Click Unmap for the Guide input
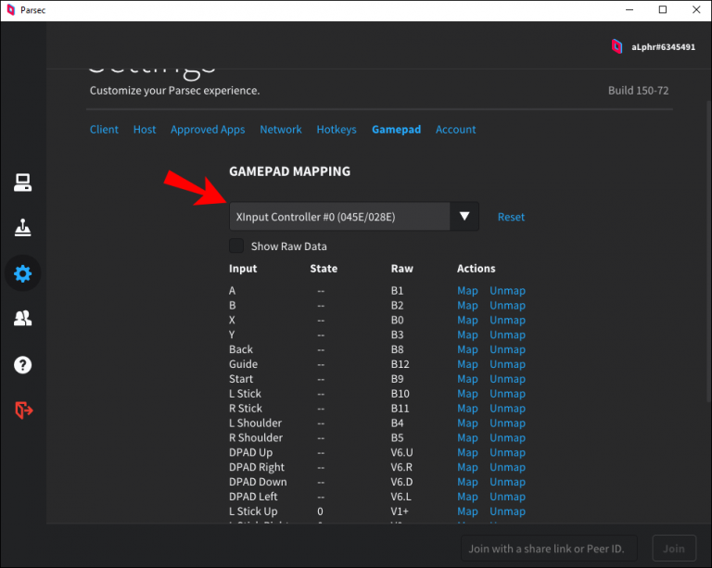The image size is (712, 568). (x=507, y=364)
